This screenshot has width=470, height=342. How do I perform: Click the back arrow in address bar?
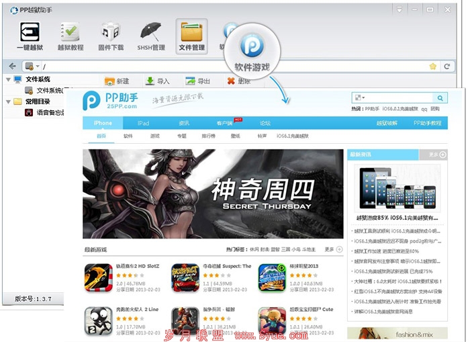(12, 67)
